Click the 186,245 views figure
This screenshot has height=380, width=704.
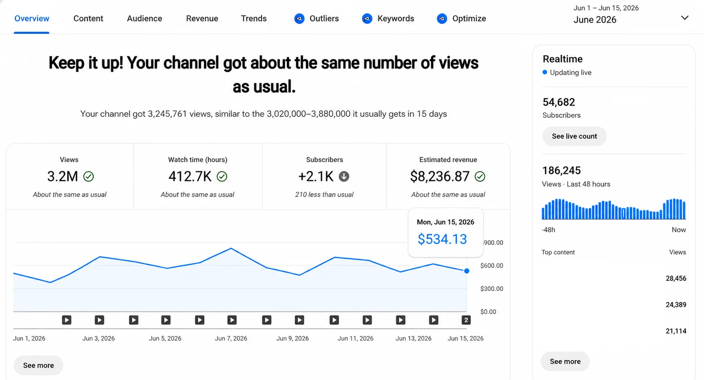tap(561, 170)
